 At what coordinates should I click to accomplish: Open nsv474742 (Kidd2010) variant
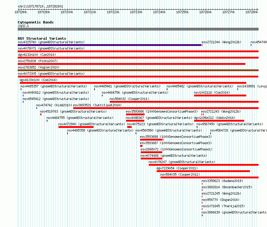click(x=54, y=105)
